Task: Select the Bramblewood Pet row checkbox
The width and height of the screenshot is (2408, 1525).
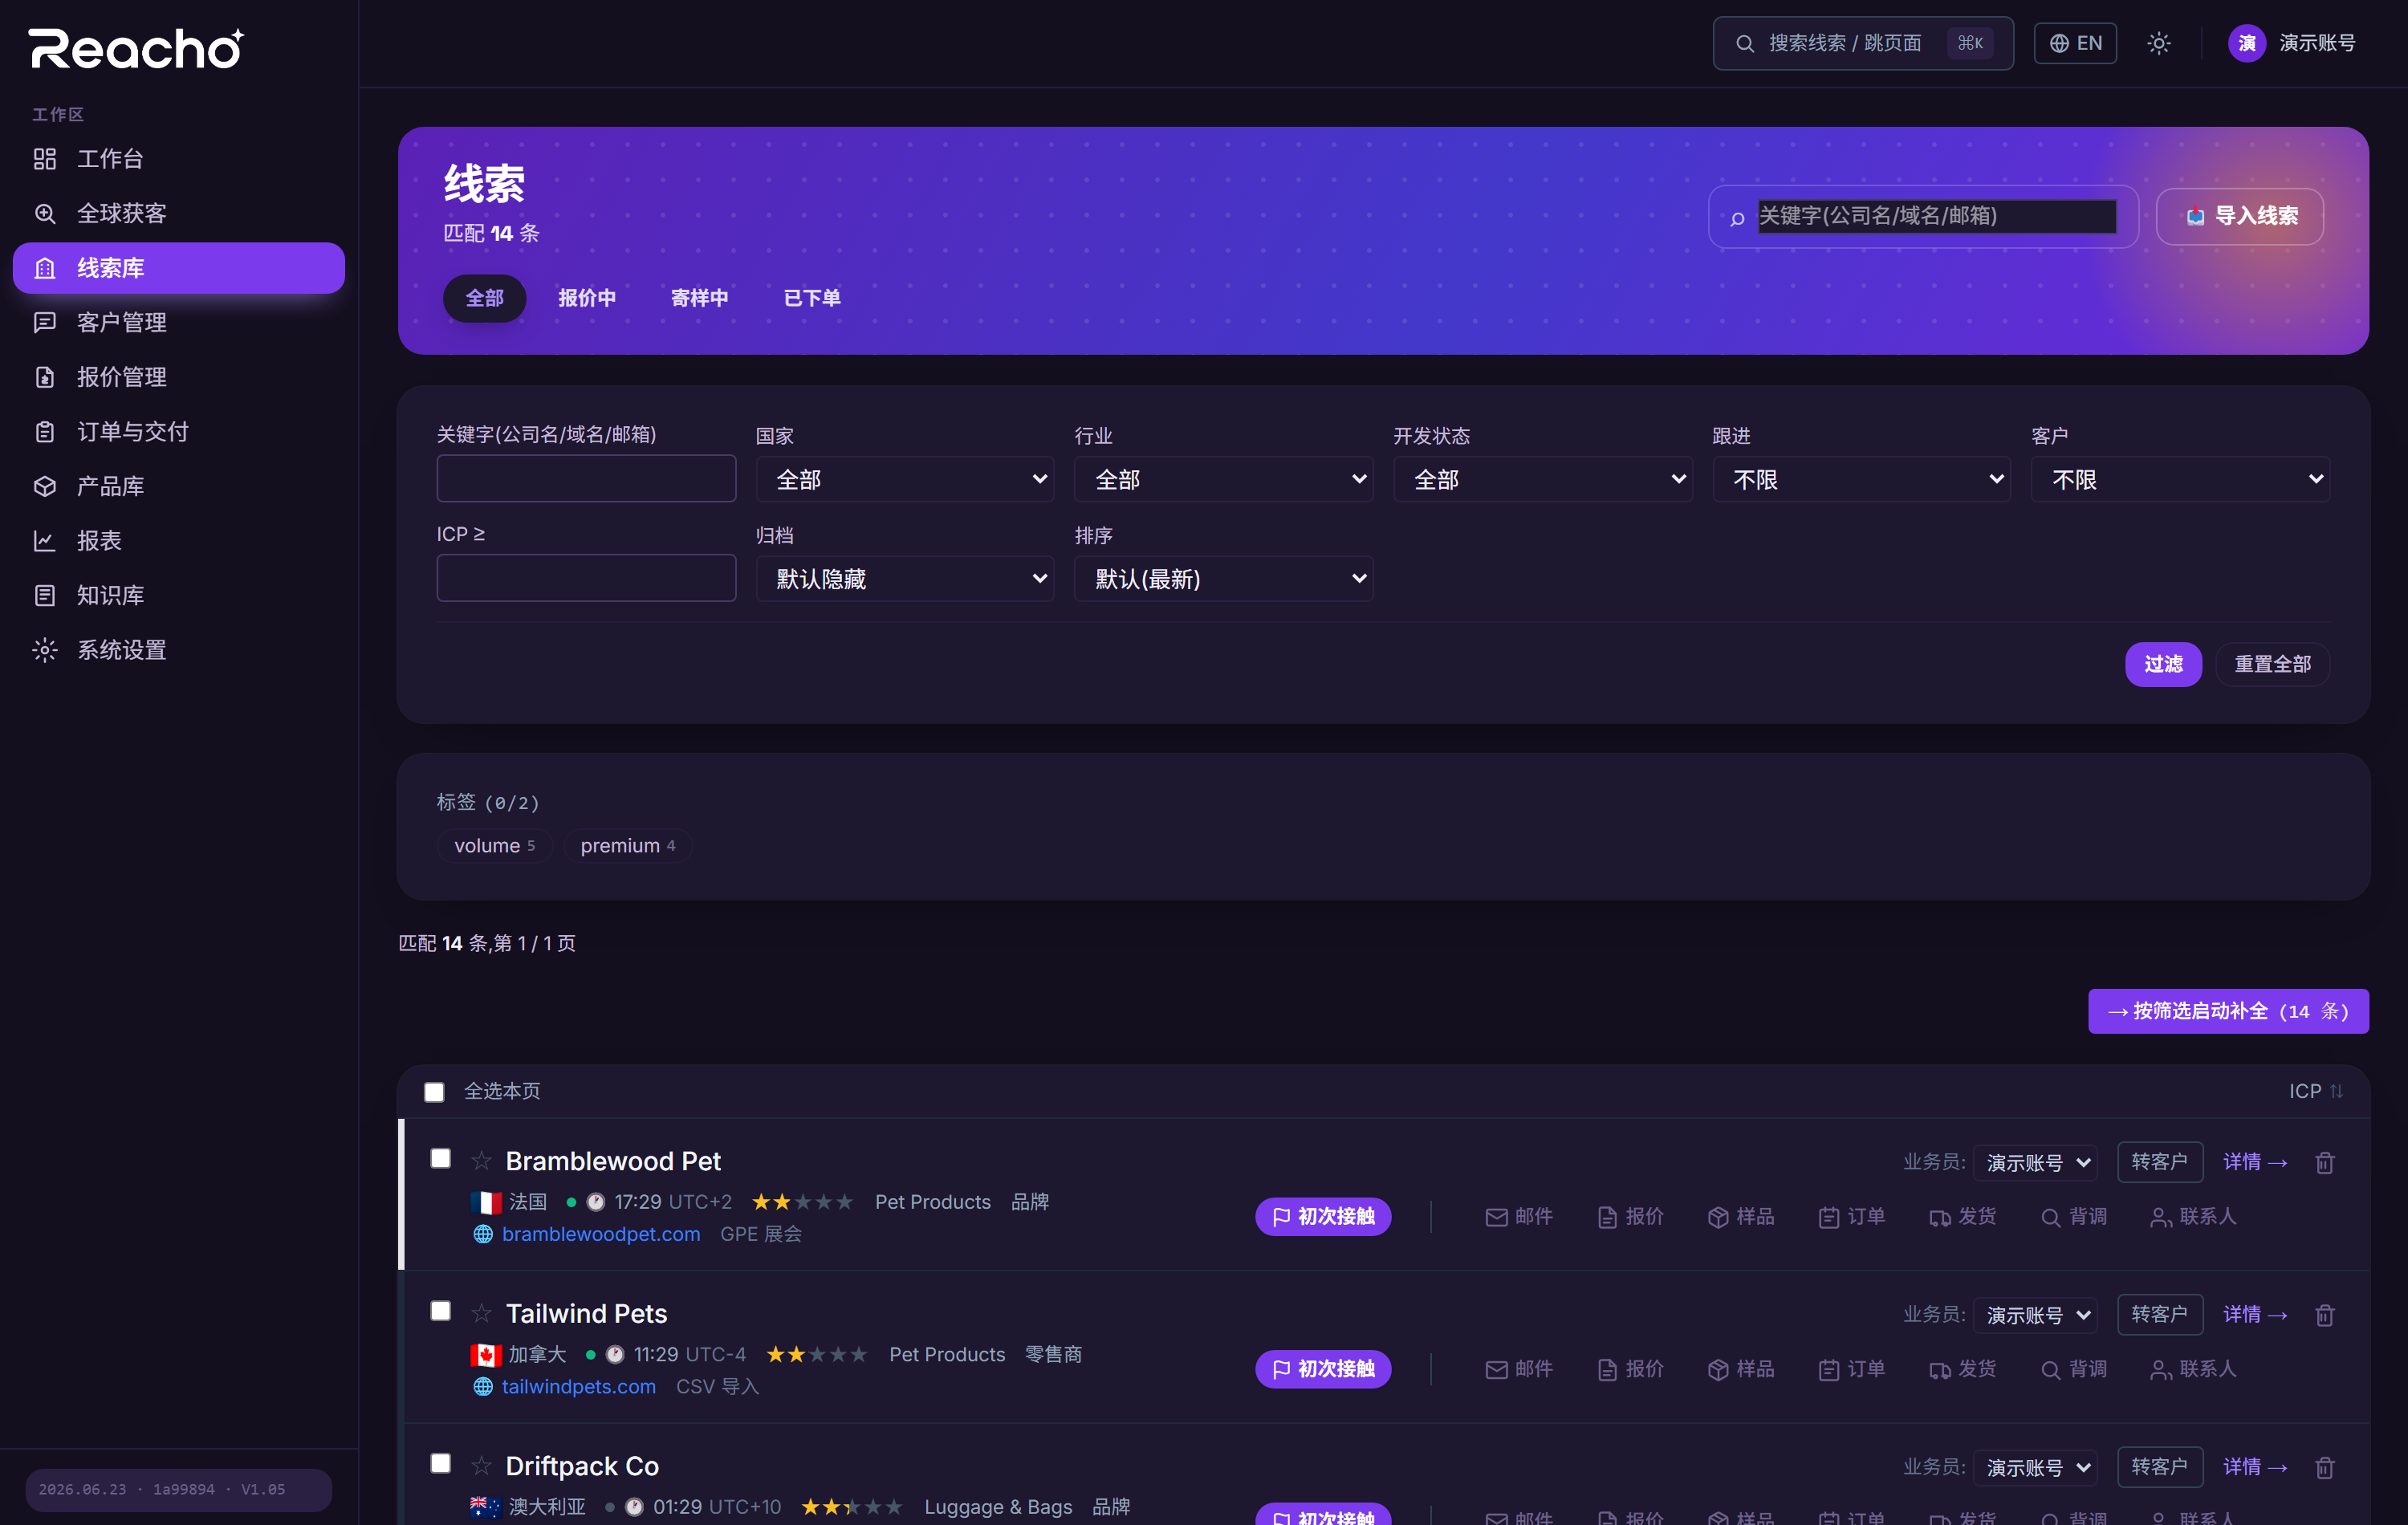Action: (440, 1159)
